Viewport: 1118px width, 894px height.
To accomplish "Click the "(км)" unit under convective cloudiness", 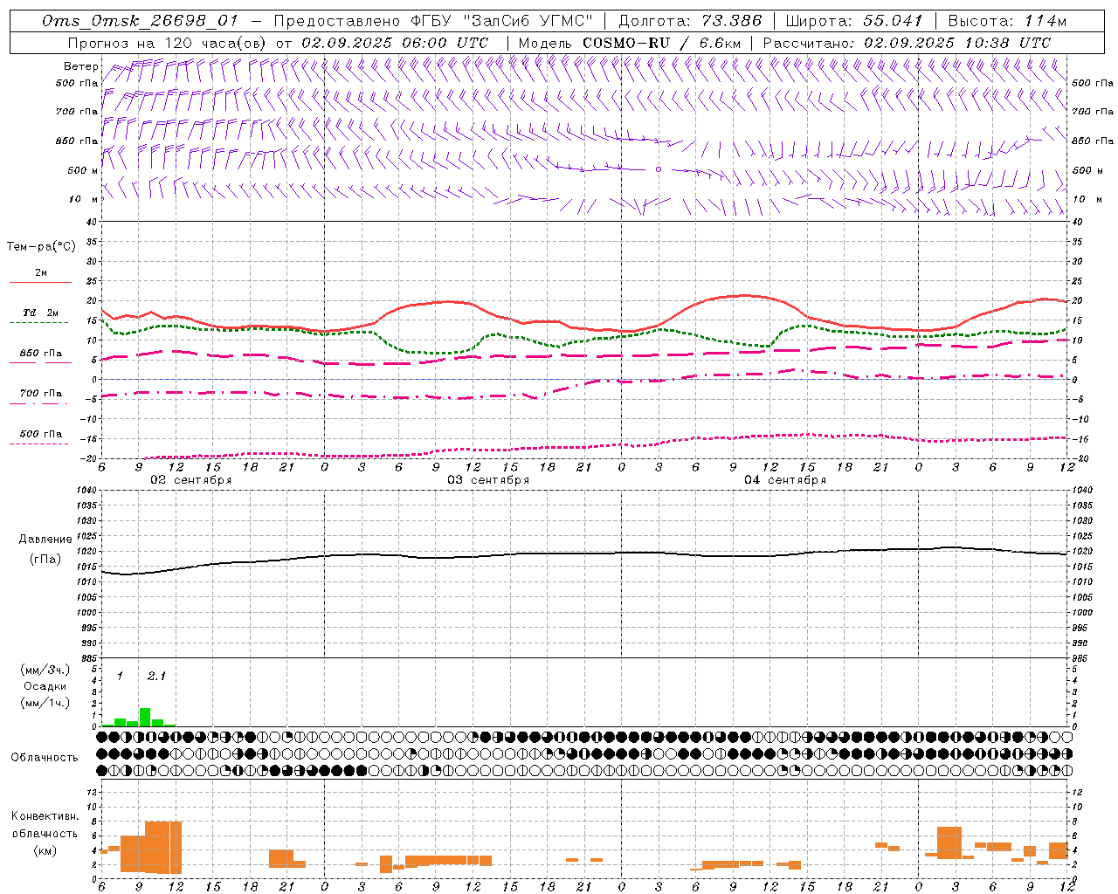I will [x=45, y=850].
